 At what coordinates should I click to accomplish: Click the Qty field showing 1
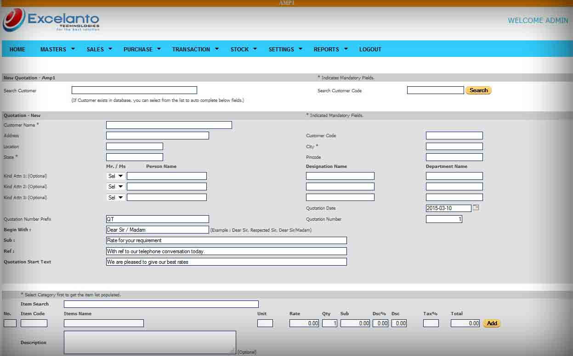328,323
